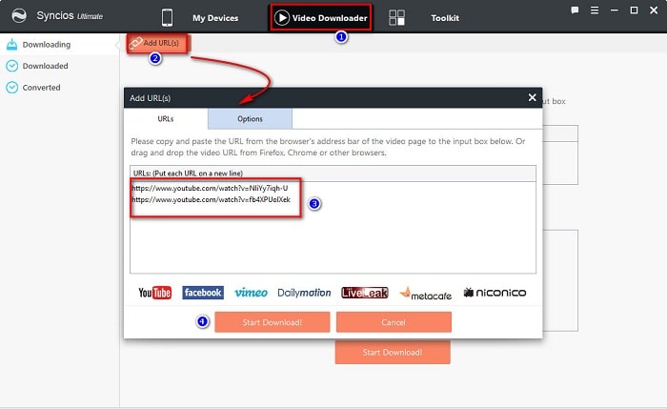
Task: Click the Facebook logo
Action: tap(203, 293)
